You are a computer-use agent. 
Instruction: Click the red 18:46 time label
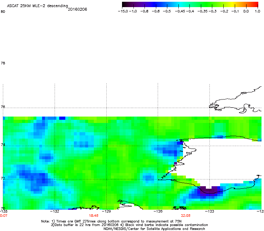[x=93, y=216]
